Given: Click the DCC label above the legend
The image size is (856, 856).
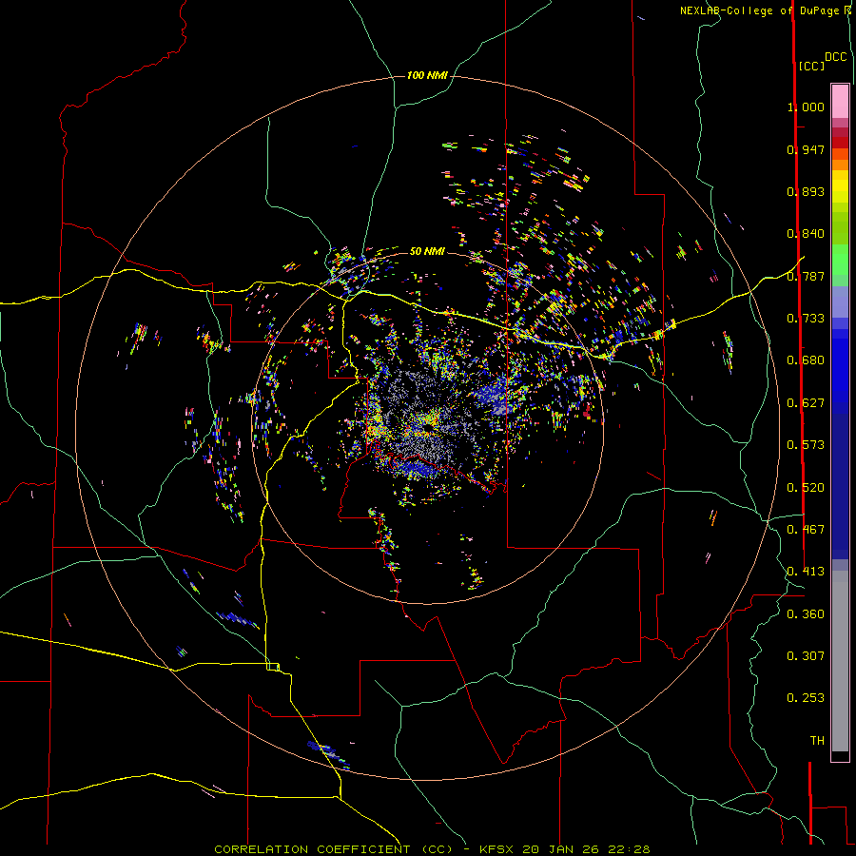Looking at the screenshot, I should [x=836, y=57].
